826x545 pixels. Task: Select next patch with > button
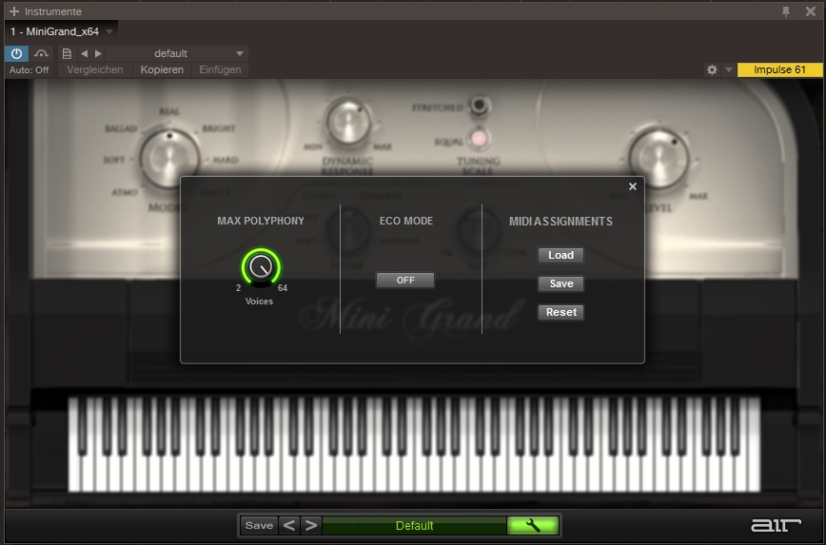311,526
